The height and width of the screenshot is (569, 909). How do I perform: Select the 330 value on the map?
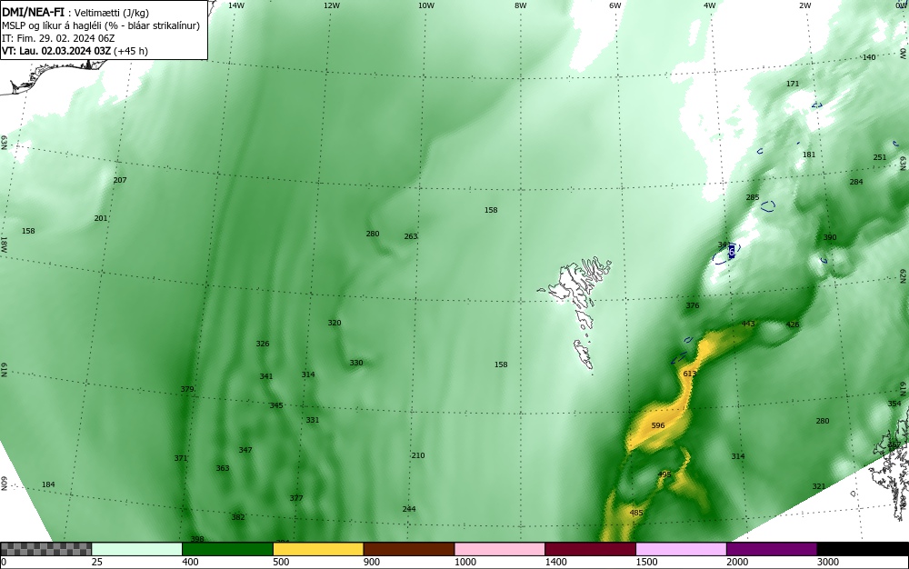356,363
